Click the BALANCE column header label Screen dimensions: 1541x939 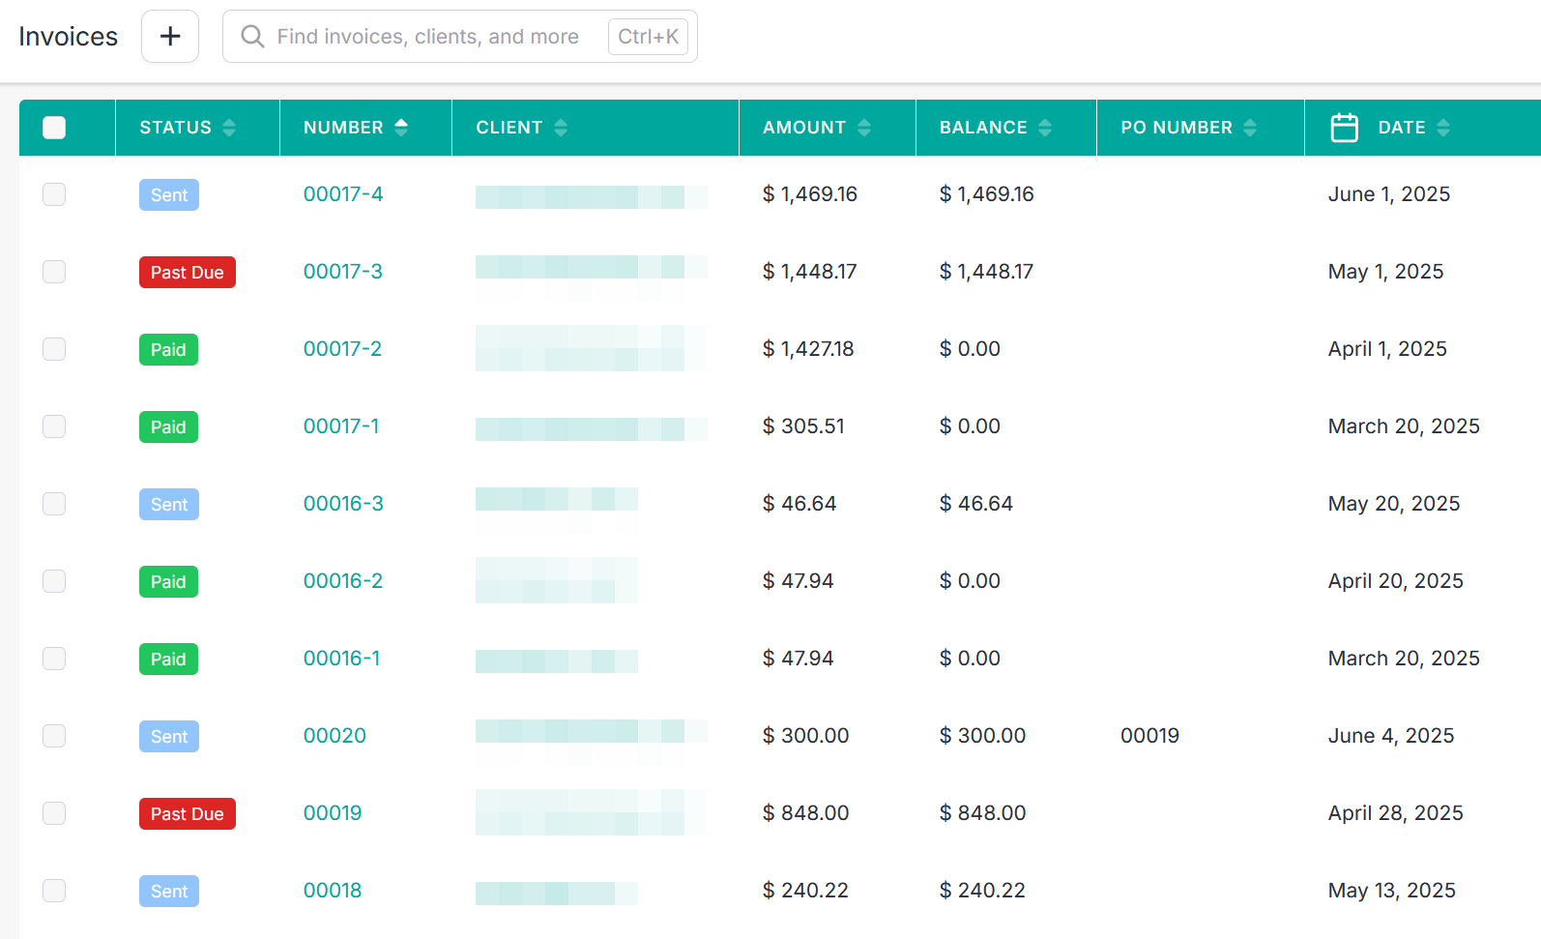[x=983, y=128]
